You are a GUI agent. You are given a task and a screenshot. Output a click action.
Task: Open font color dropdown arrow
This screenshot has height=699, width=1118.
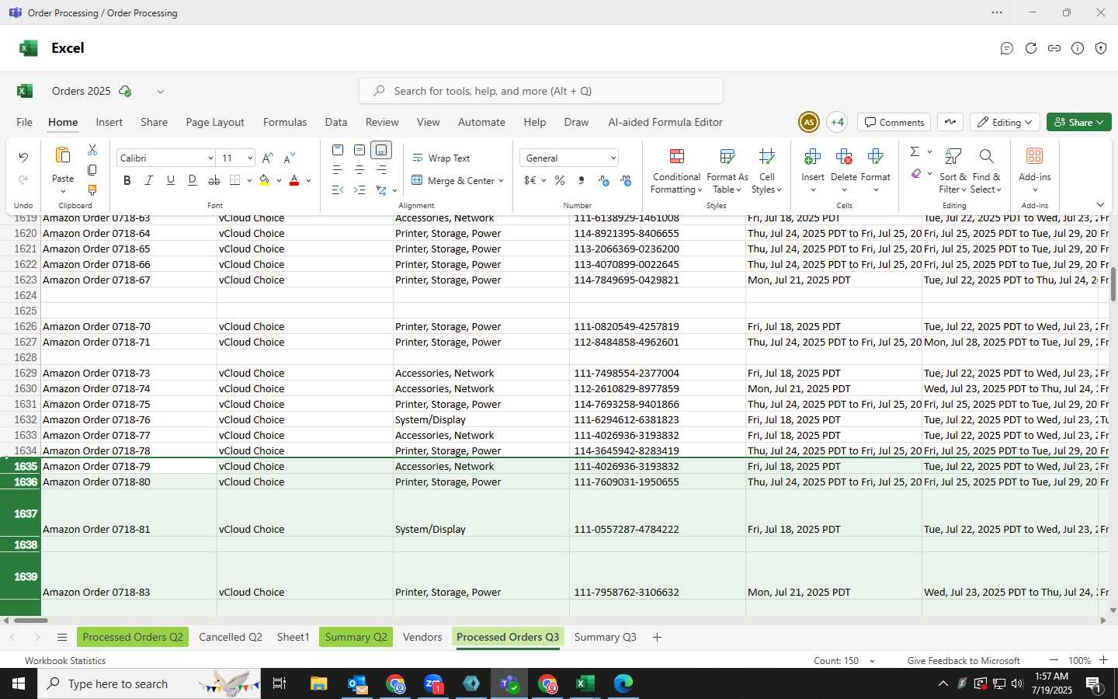click(308, 181)
